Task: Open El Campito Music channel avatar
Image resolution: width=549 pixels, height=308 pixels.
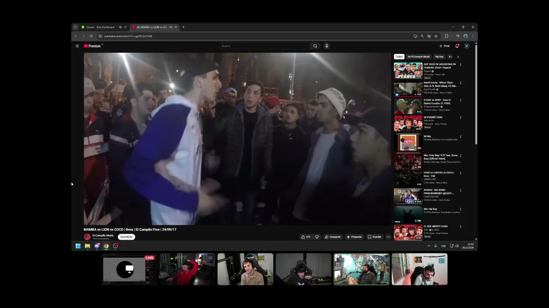Action: tap(87, 237)
